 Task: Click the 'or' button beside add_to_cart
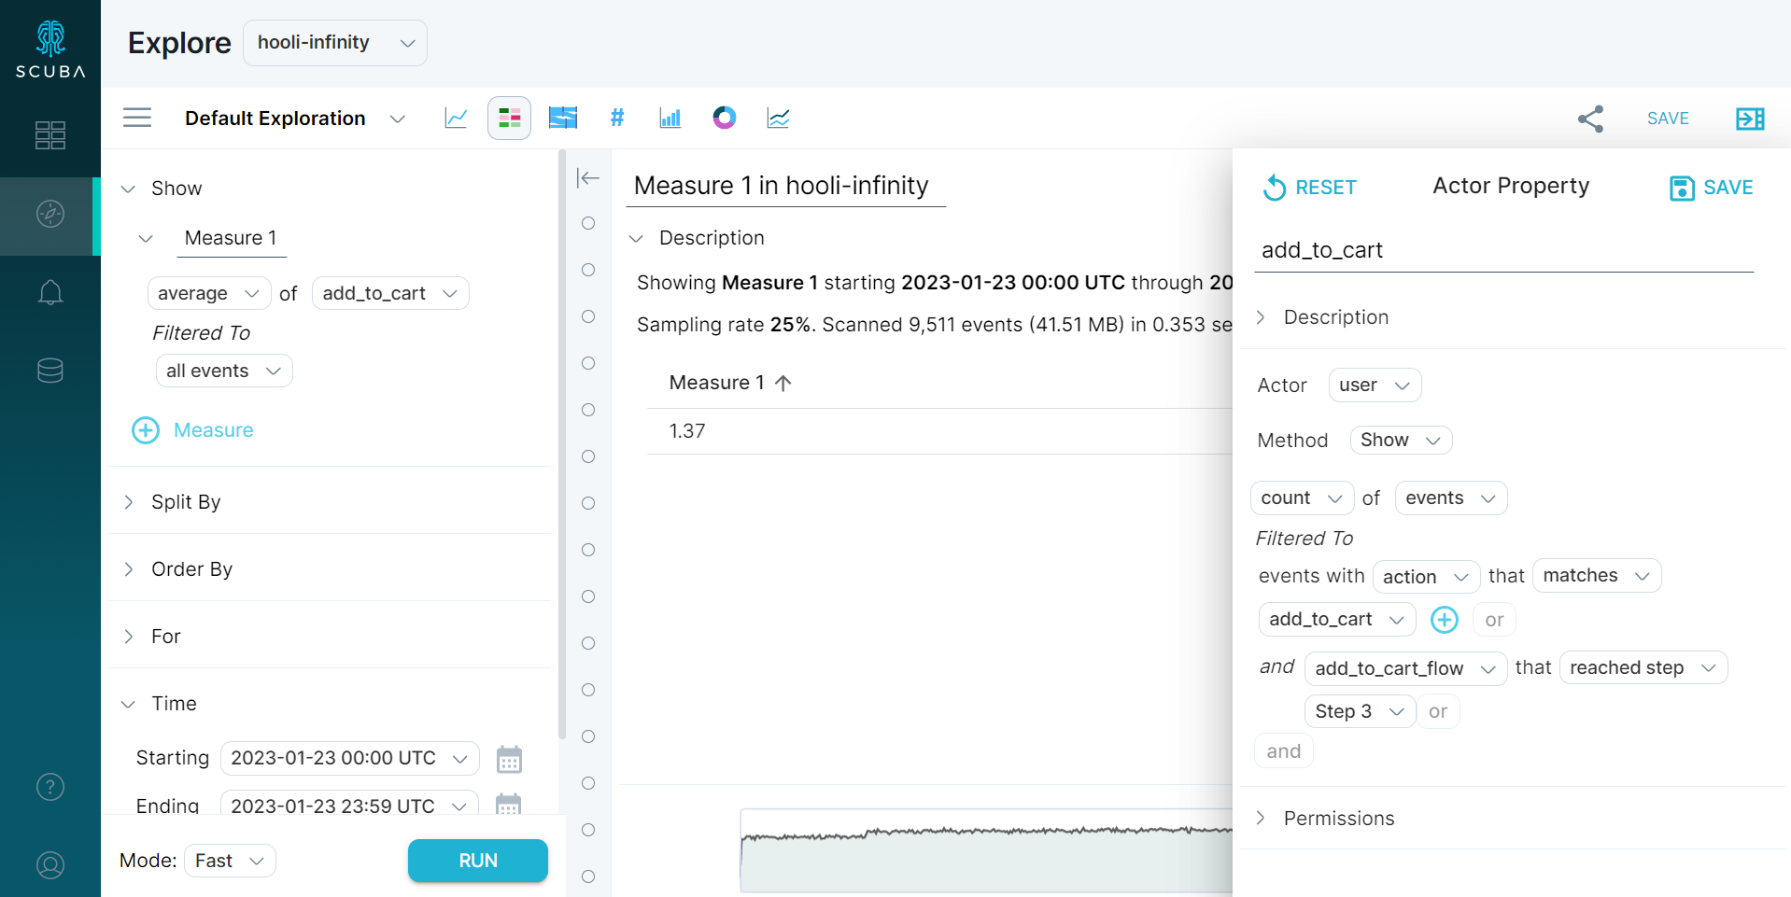click(x=1494, y=620)
